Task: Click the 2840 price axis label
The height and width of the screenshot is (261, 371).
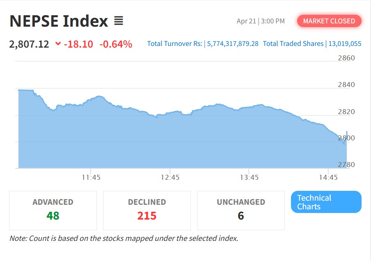Action: (346, 85)
